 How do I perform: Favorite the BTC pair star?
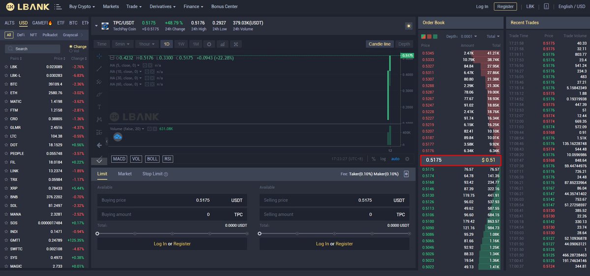[x=6, y=84]
